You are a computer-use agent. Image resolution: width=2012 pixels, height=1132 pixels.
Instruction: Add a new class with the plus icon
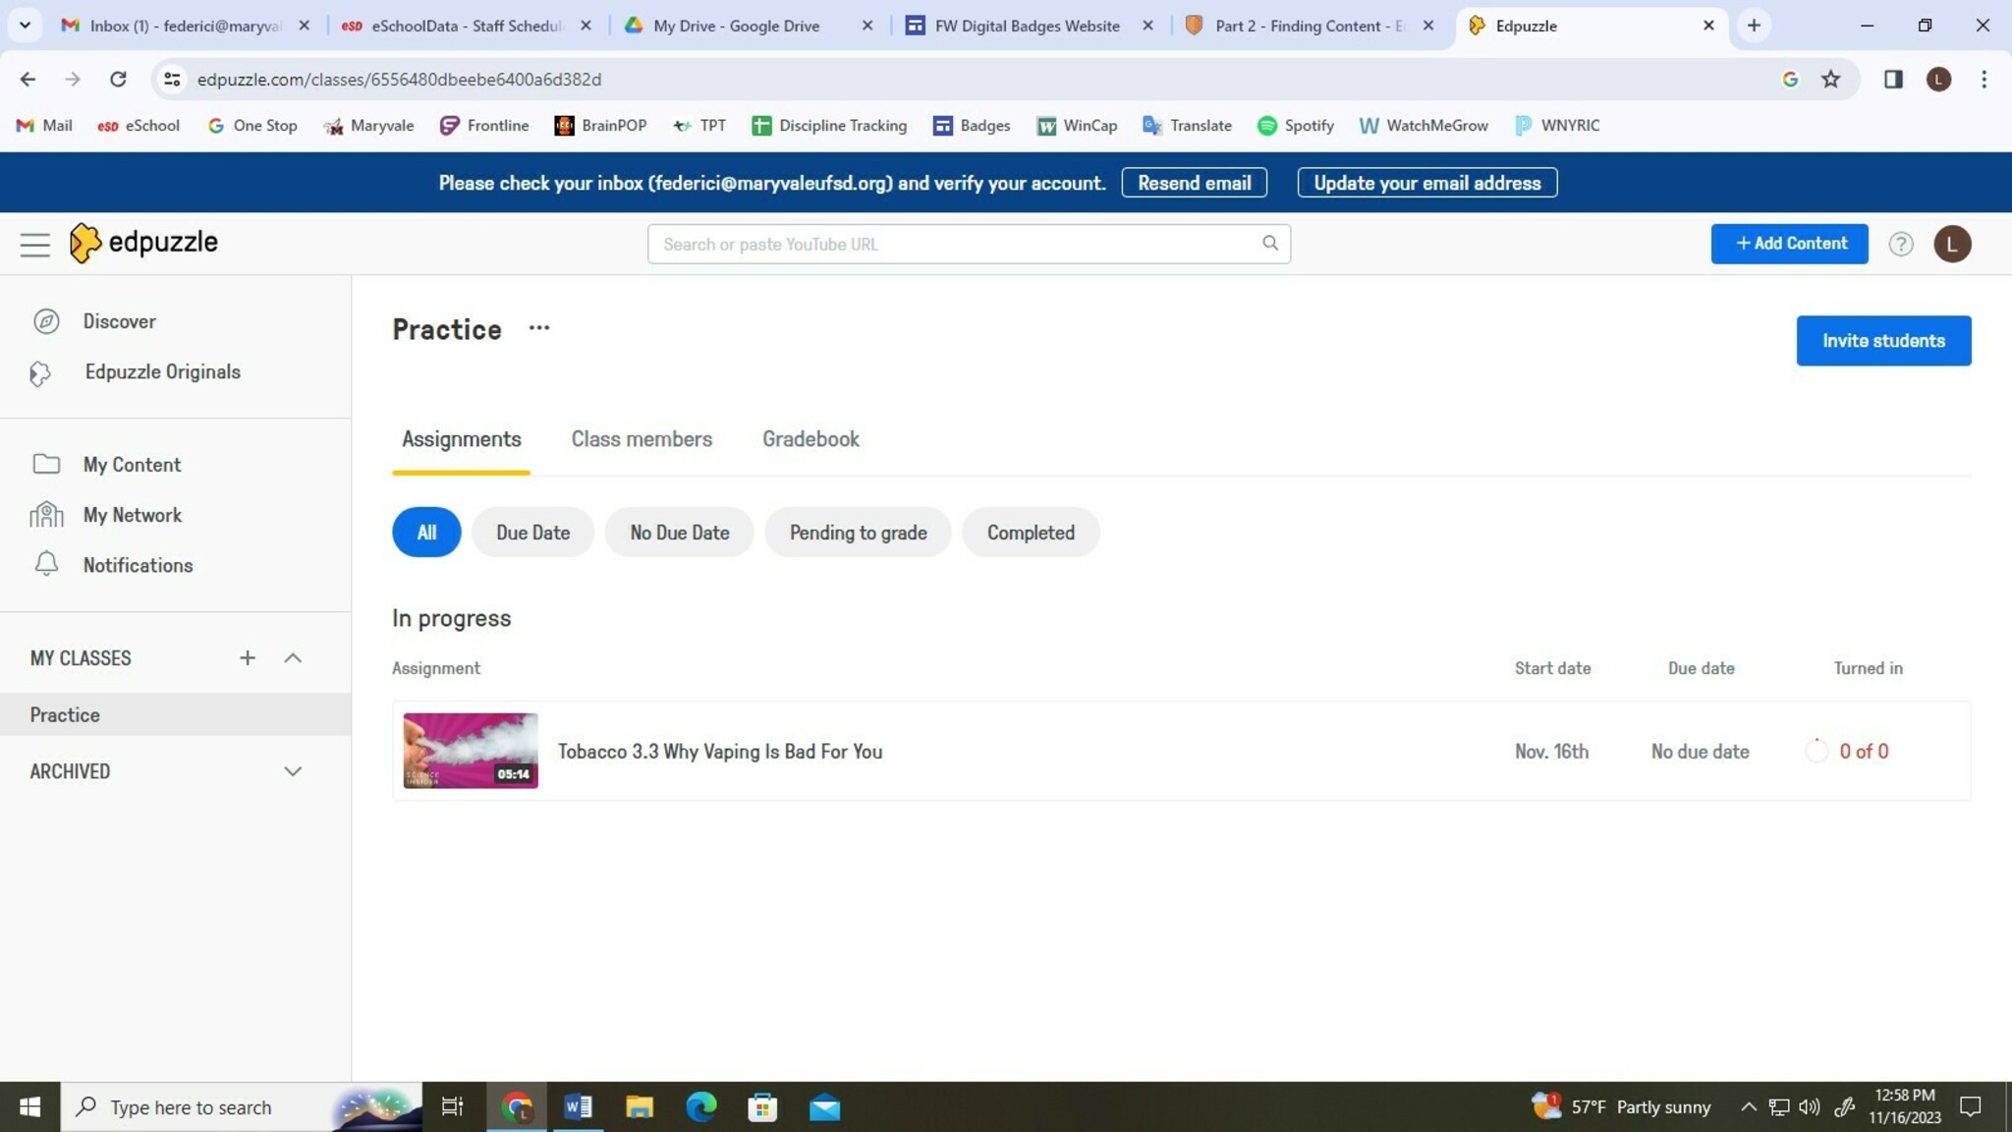(248, 658)
